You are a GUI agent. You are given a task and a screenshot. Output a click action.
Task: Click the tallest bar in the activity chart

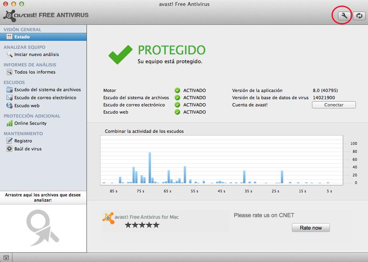click(150, 167)
